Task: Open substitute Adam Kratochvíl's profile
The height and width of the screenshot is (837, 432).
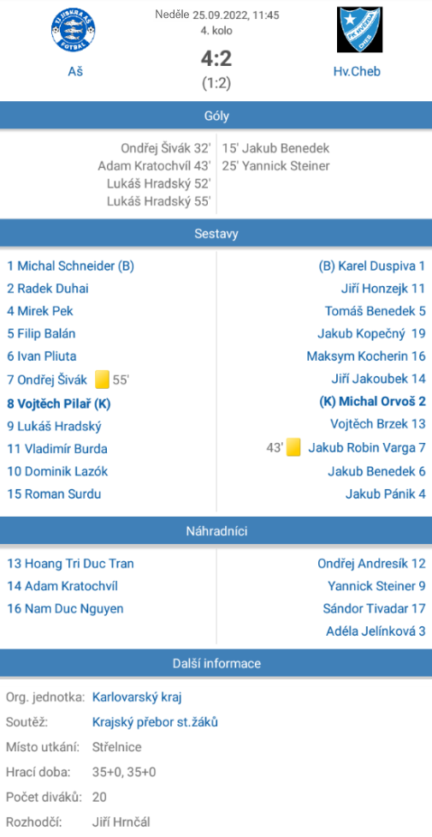Action: pyautogui.click(x=62, y=586)
